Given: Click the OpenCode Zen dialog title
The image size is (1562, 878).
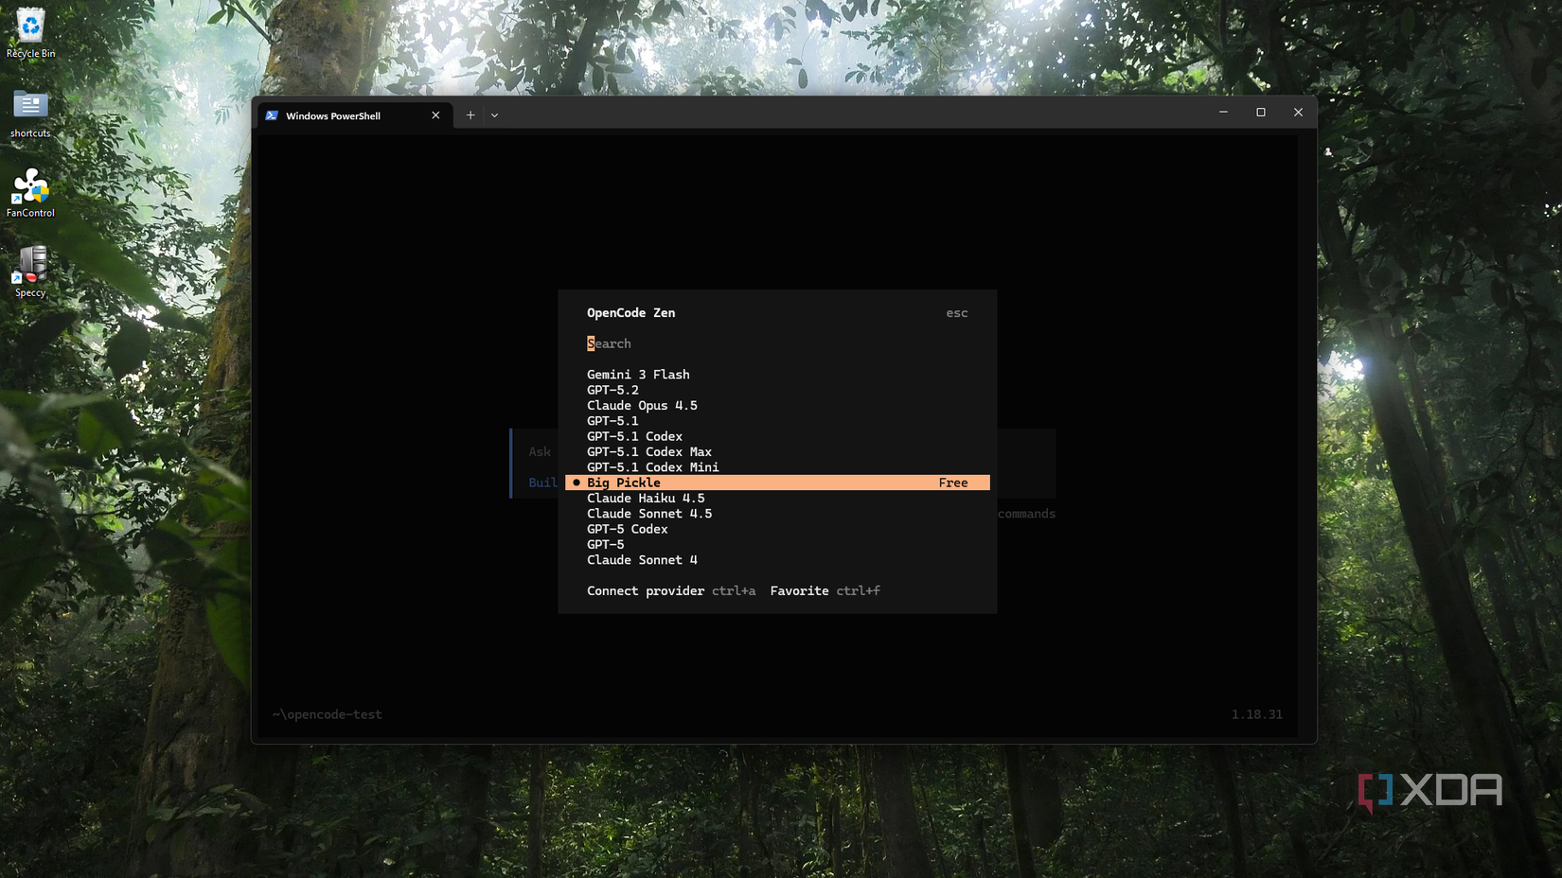Looking at the screenshot, I should pos(631,313).
